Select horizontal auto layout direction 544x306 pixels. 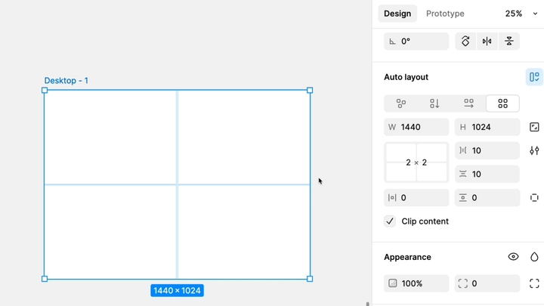468,104
